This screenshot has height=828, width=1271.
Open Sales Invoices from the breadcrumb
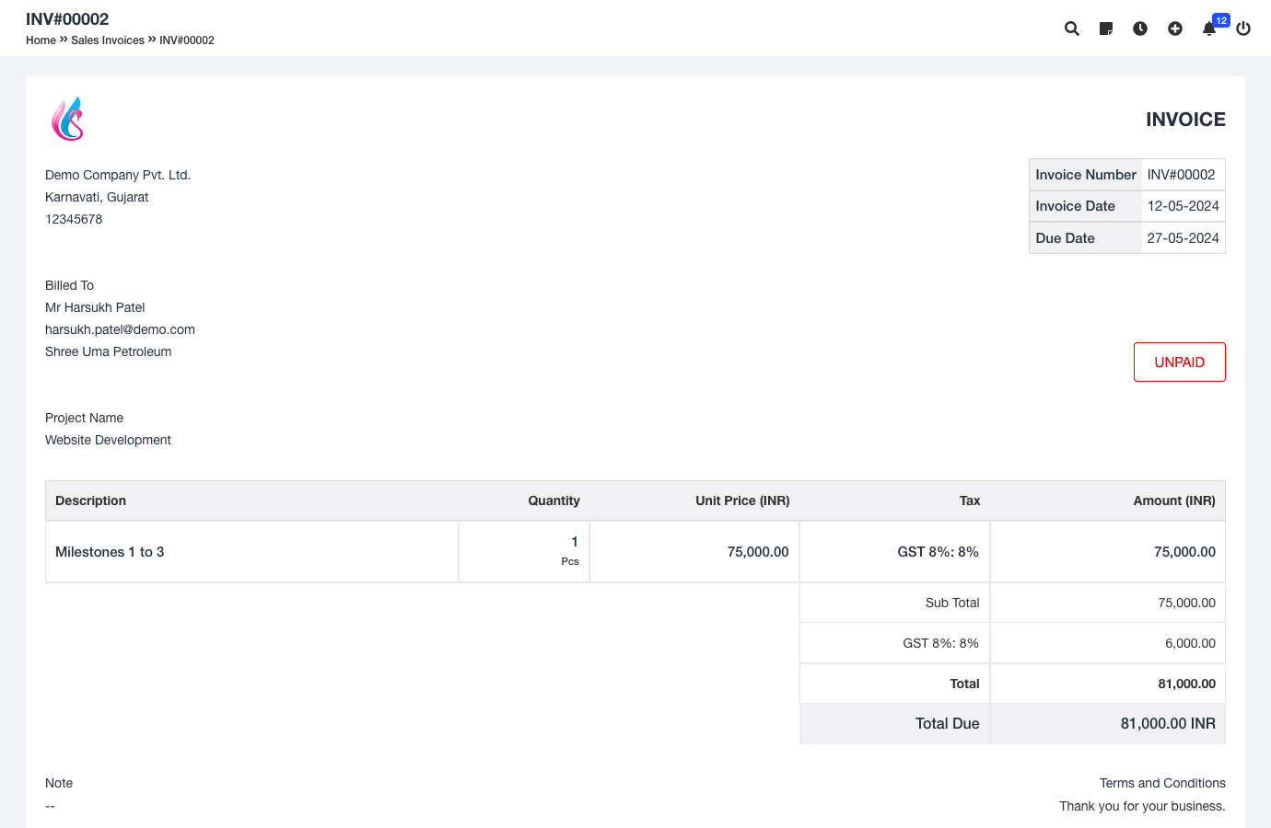pos(108,40)
